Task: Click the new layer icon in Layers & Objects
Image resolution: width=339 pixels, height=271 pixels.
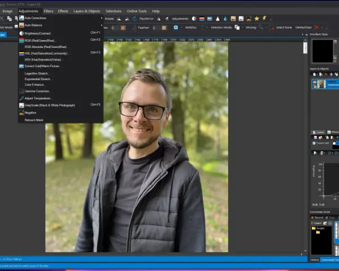Action: click(314, 75)
